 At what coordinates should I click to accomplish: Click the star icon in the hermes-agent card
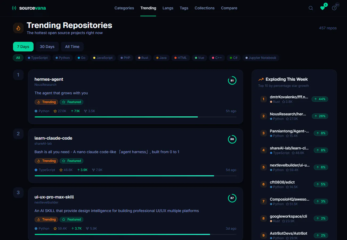(x=55, y=111)
